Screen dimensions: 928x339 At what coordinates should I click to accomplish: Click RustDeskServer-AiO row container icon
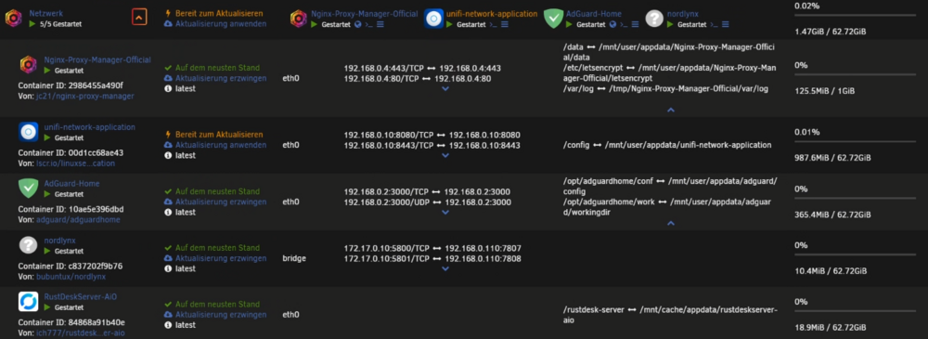click(x=28, y=302)
